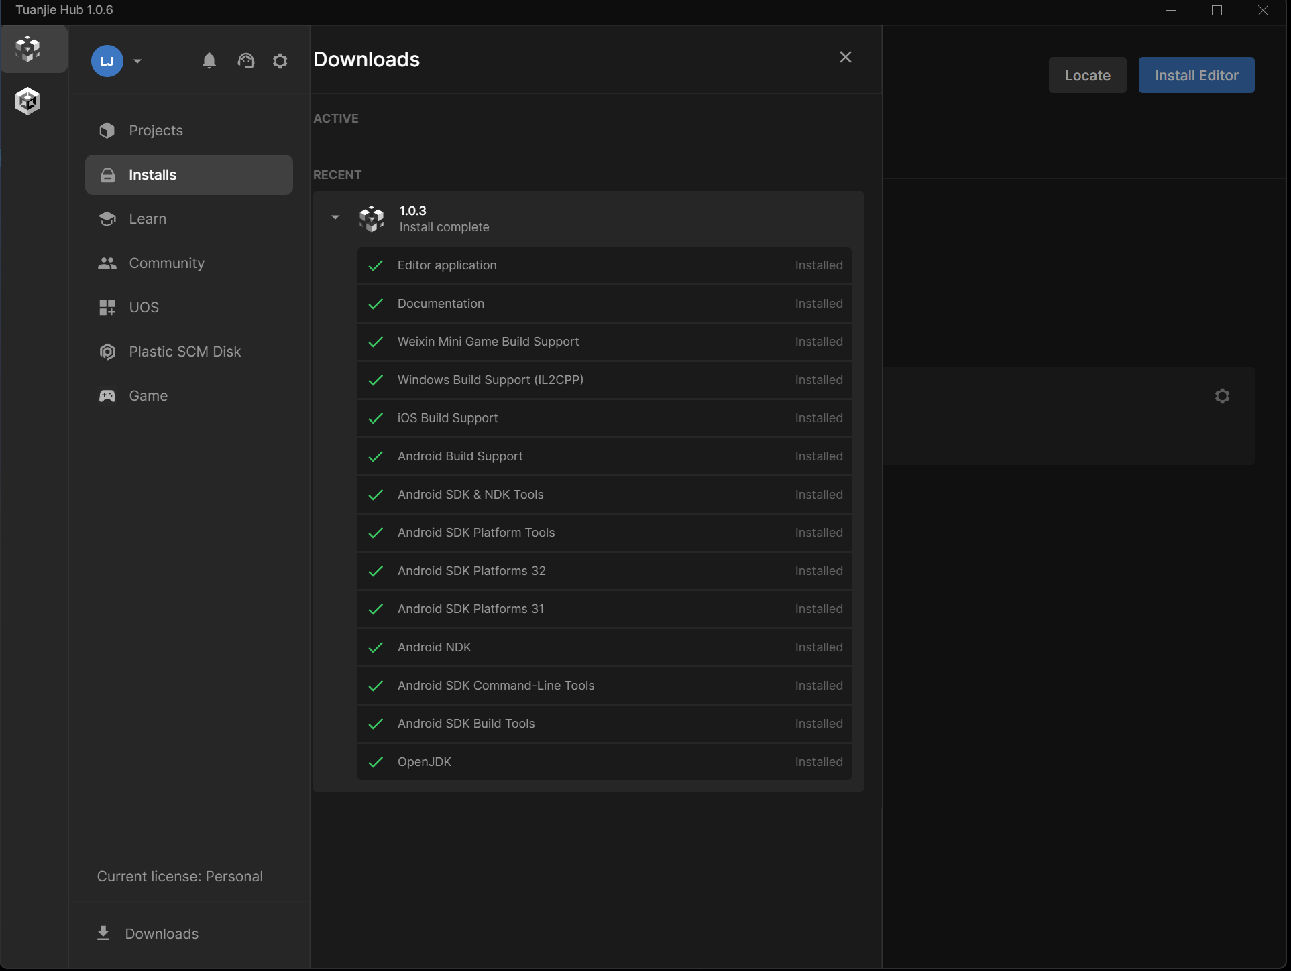Click the Locate button

click(1087, 75)
